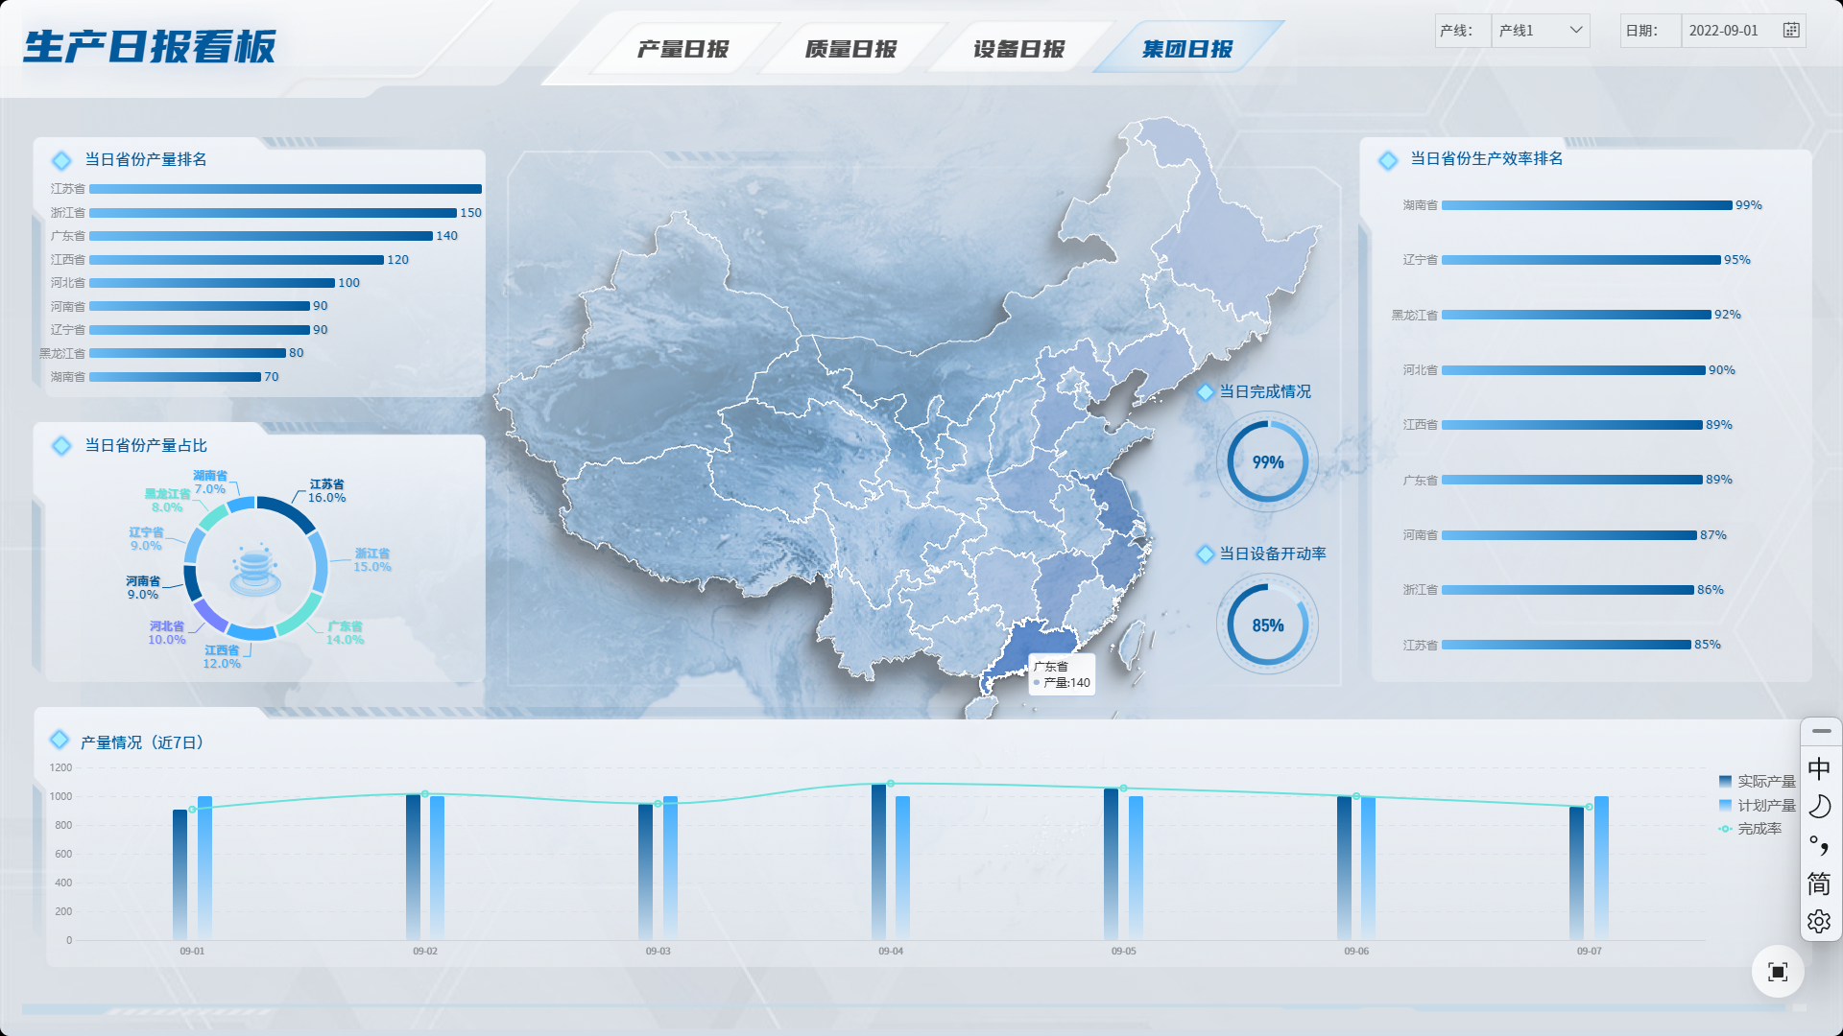Switch to 质量日报 tab

[x=850, y=49]
